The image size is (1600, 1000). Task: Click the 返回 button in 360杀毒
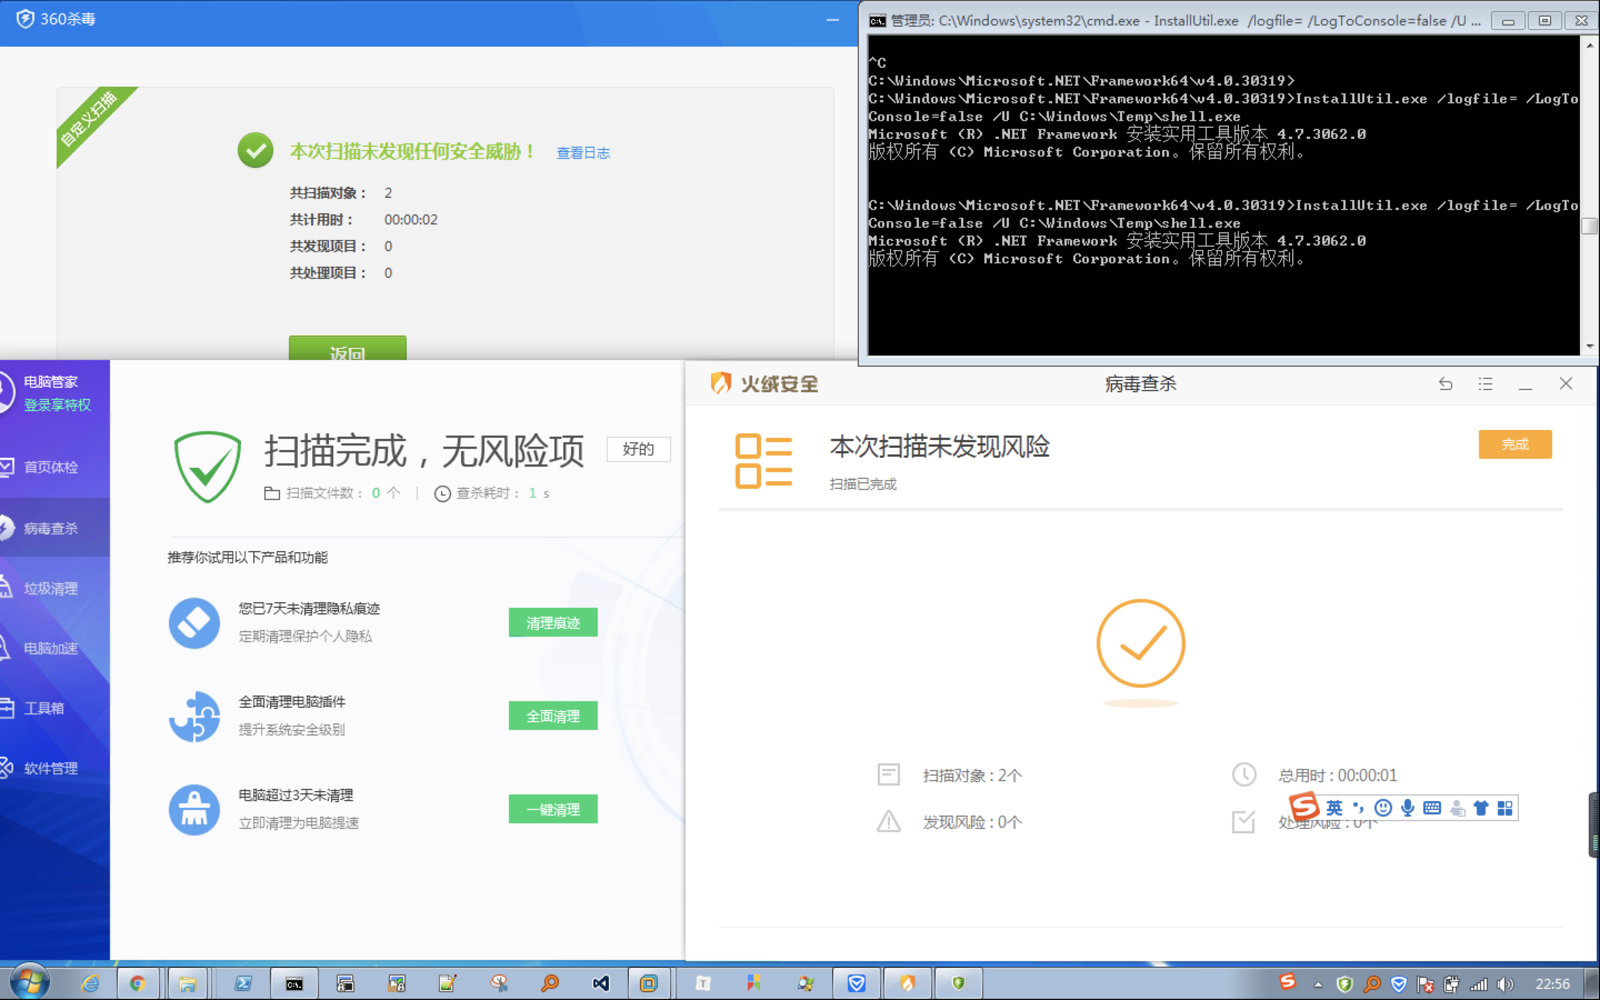(347, 353)
